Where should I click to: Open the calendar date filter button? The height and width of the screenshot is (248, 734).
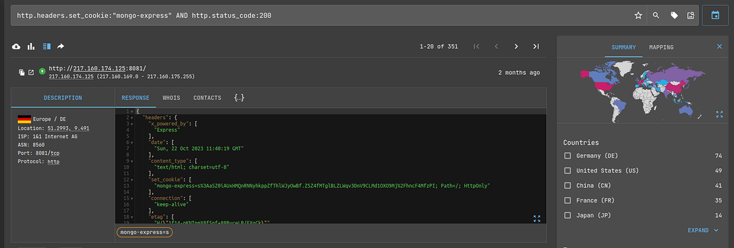(715, 15)
